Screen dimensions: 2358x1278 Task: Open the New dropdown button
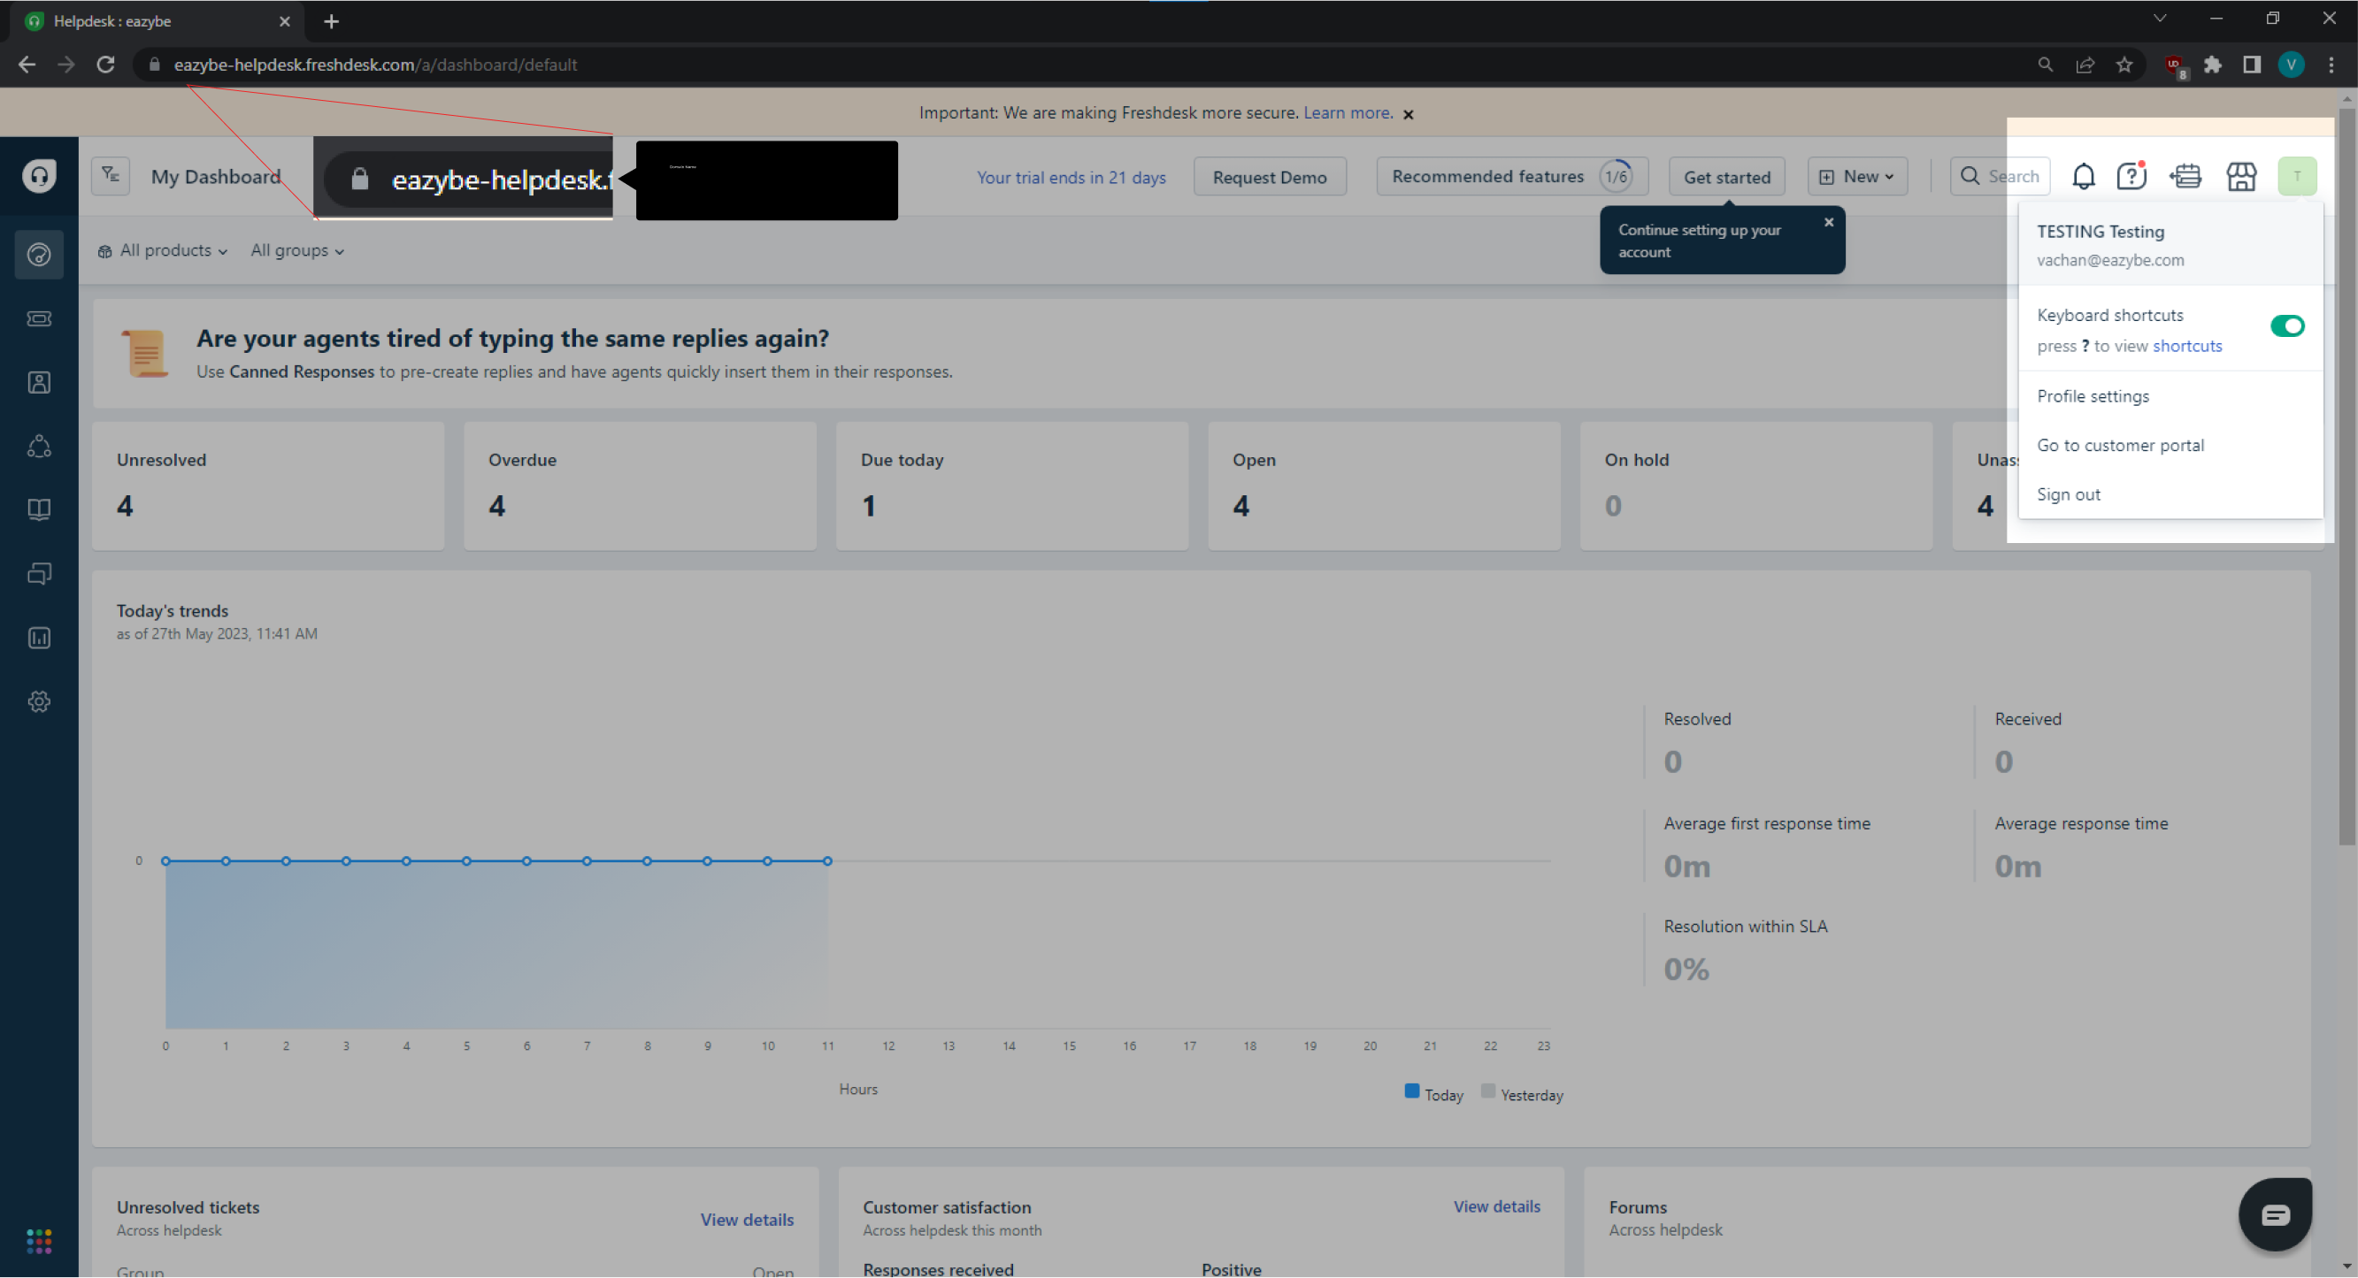[x=1856, y=177]
